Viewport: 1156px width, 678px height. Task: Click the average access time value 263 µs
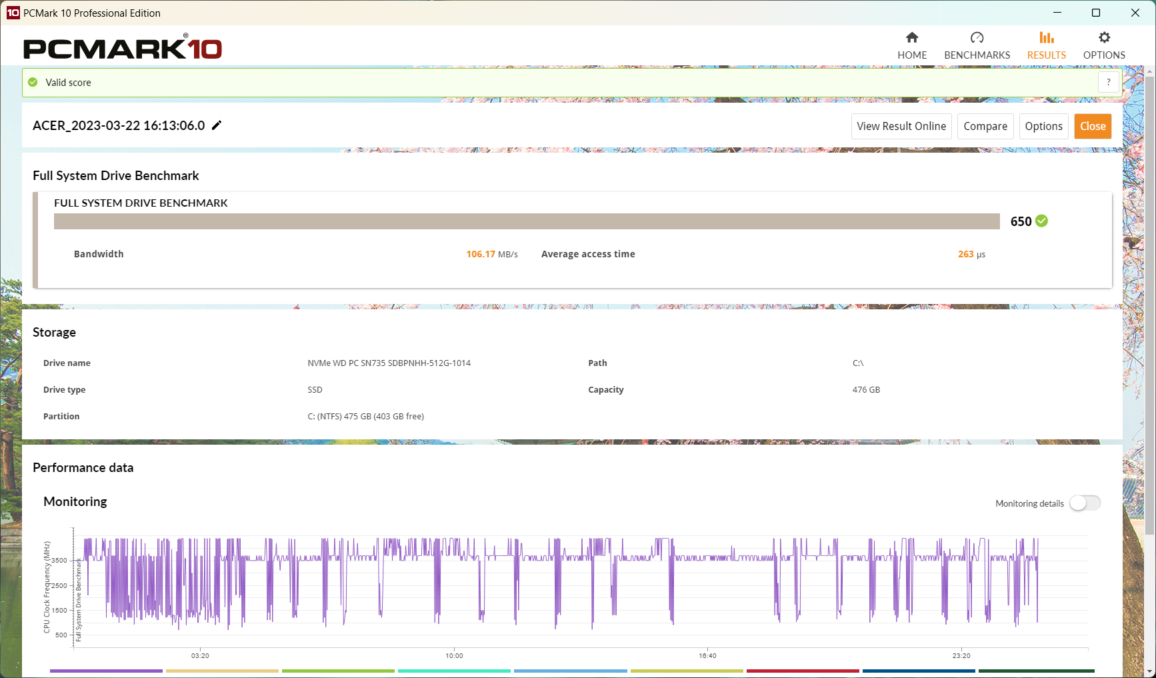pyautogui.click(x=971, y=254)
